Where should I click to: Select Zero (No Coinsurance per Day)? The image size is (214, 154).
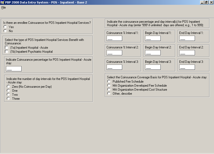[8, 86]
